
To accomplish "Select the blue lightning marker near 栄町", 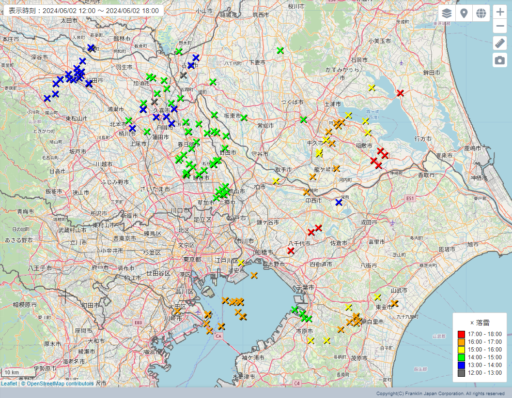I will click(339, 202).
